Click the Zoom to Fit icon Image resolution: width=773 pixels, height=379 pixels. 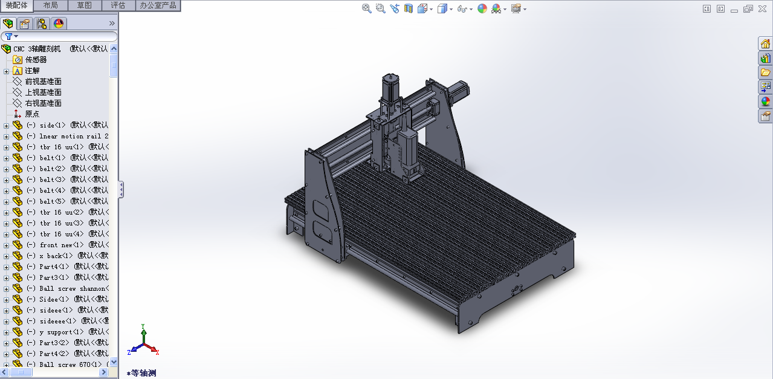(366, 8)
